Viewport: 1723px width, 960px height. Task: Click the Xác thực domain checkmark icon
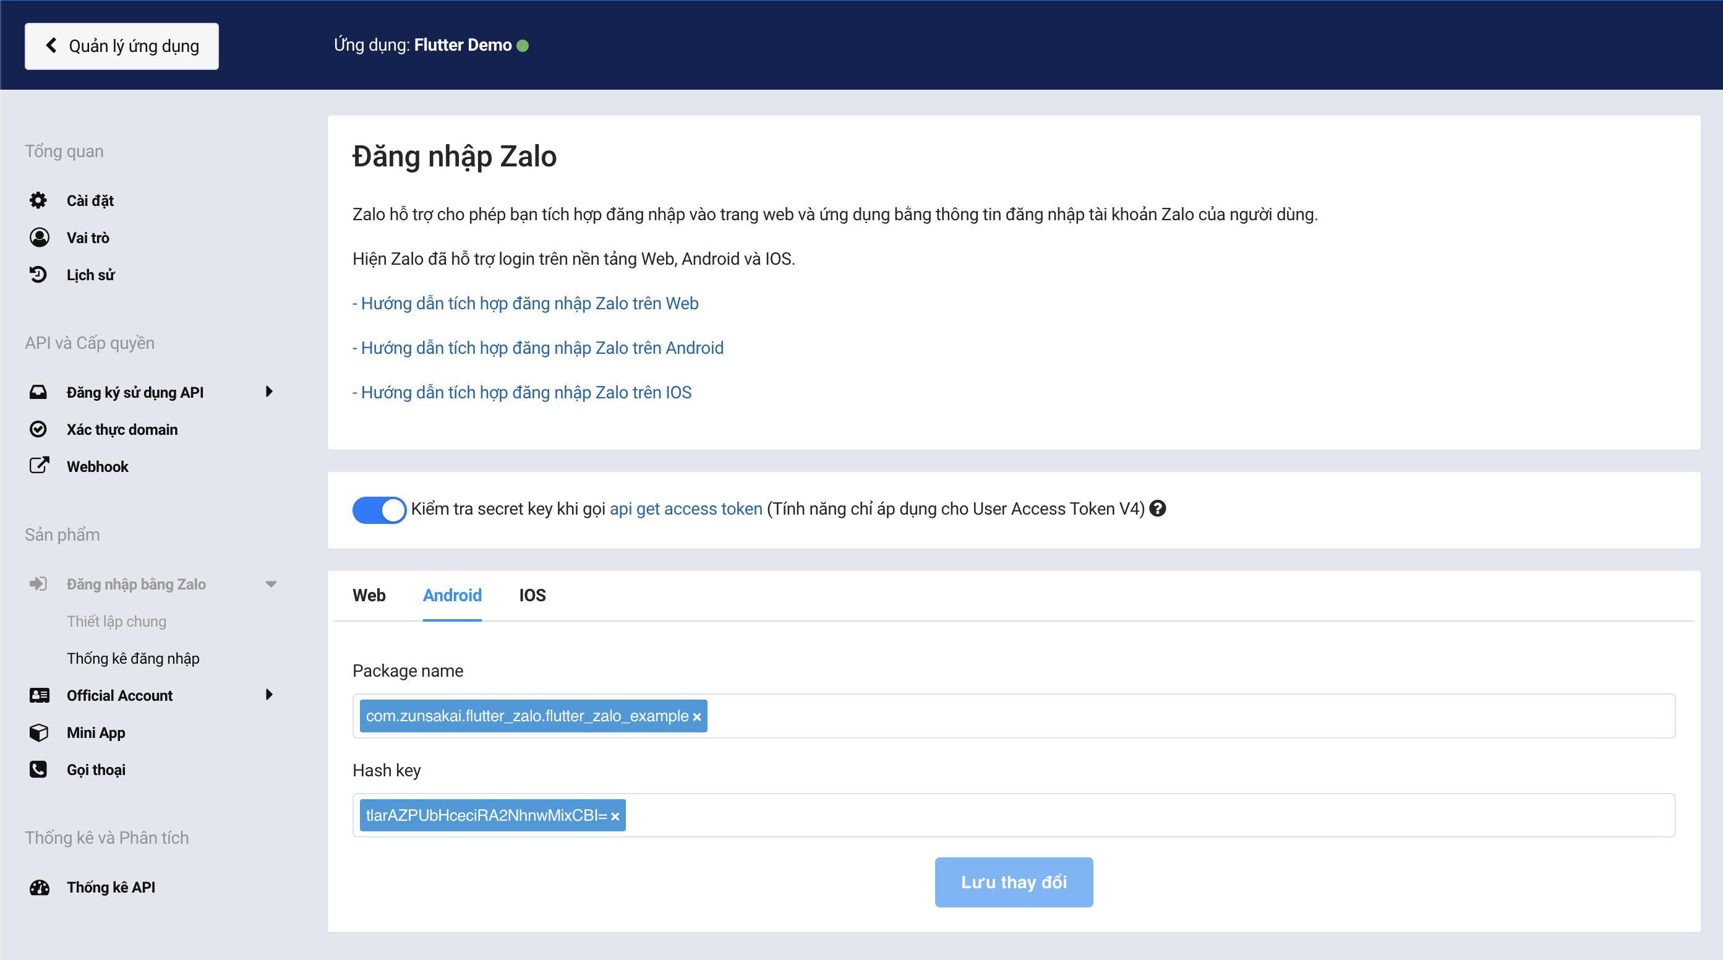[38, 429]
